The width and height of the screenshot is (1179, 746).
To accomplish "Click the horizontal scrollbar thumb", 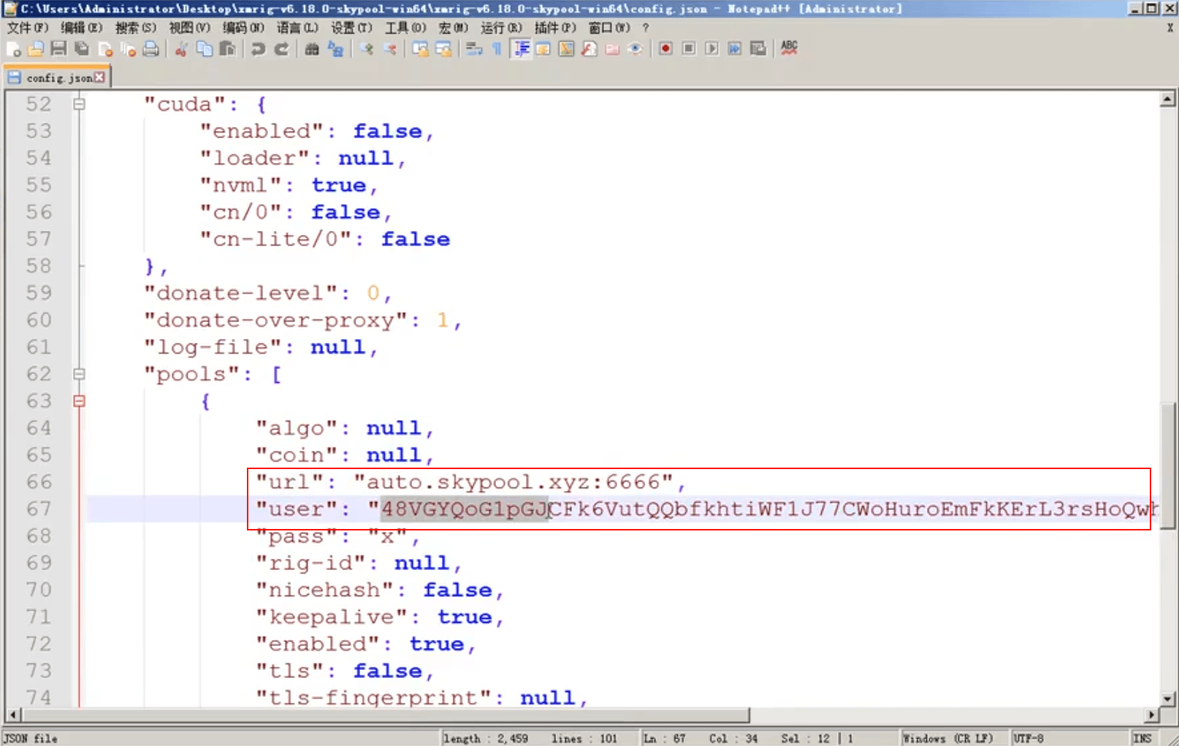I will pyautogui.click(x=385, y=715).
